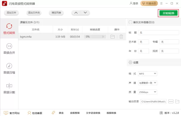Click the 时长(s) column header
This screenshot has width=181, height=116.
click(75, 30)
